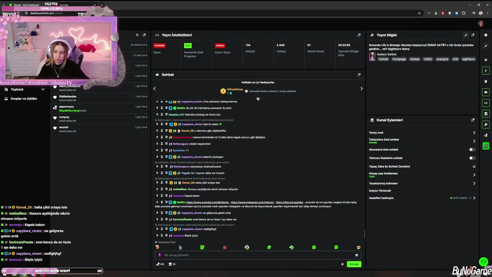This screenshot has height=277, width=492.
Task: Click wozish in the activity feed
Action: coord(64,127)
